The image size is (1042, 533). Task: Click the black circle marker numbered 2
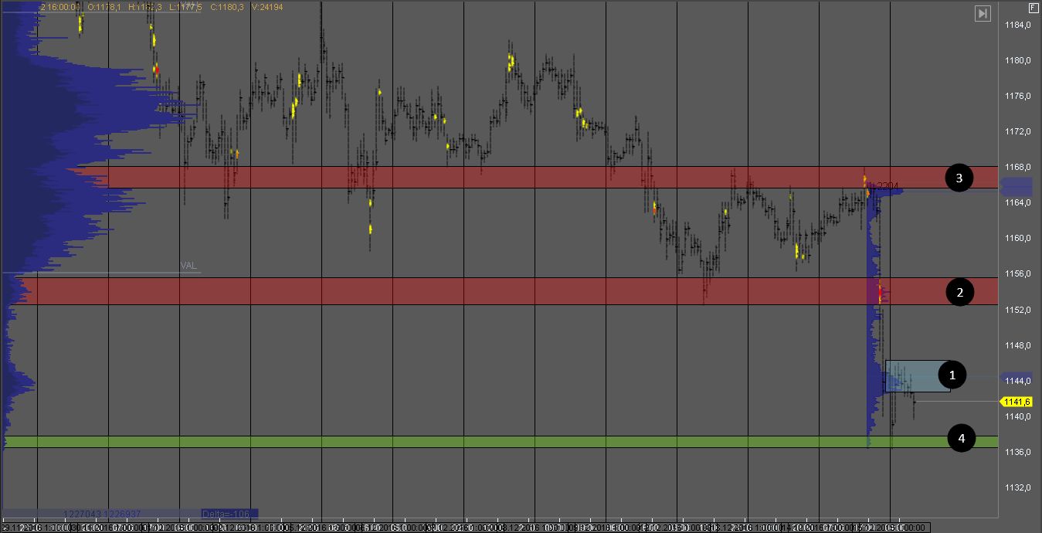point(959,292)
